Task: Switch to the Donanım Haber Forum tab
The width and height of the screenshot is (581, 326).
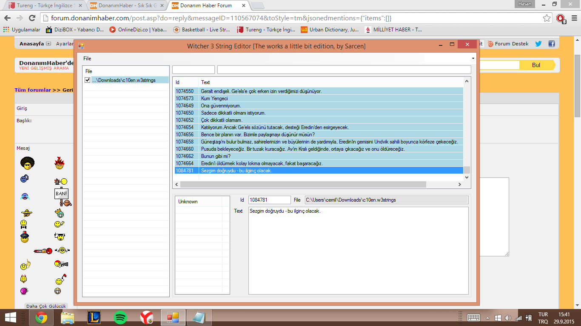Action: [208, 6]
